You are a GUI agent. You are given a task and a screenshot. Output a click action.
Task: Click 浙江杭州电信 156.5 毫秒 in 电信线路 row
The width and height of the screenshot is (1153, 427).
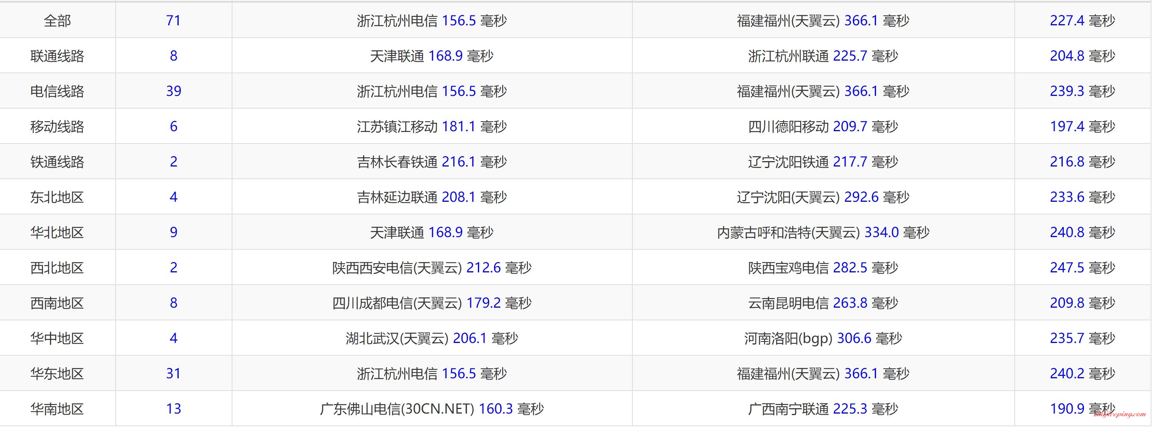[432, 91]
